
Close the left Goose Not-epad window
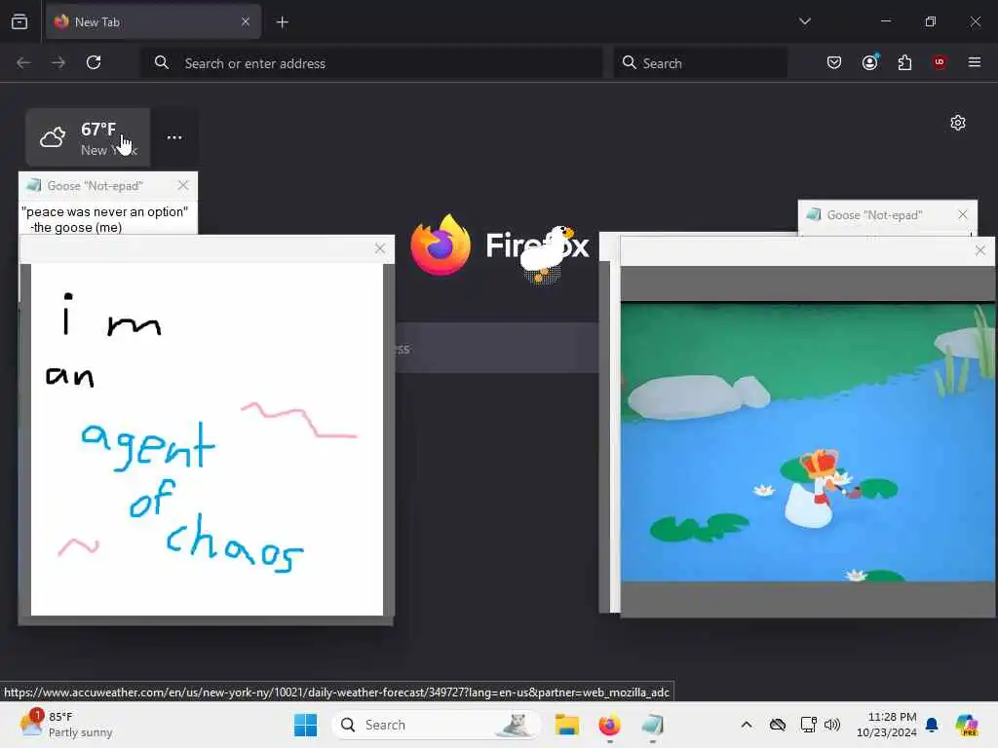[183, 185]
